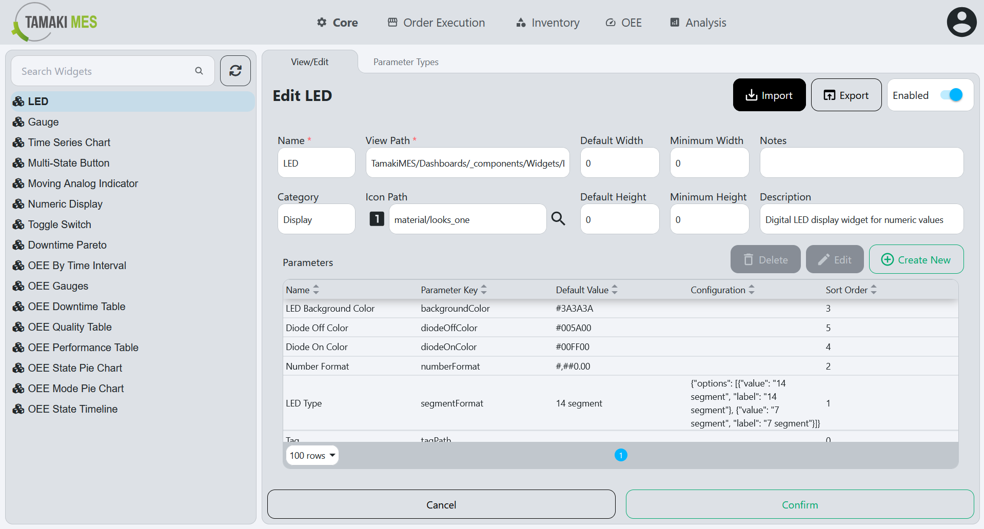Viewport: 984px width, 529px height.
Task: Click into the Notes input field
Action: tap(861, 163)
